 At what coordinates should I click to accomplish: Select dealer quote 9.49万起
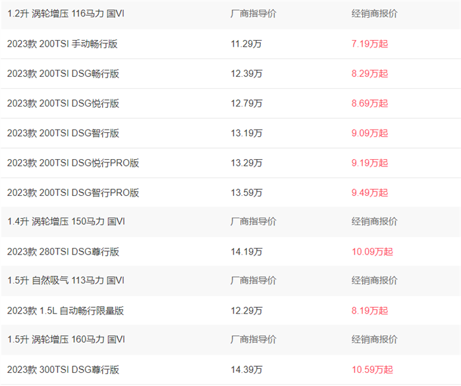pos(369,193)
